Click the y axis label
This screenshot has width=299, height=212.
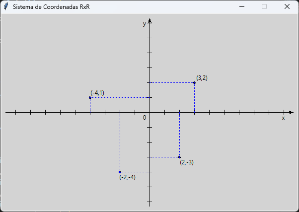tap(145, 24)
